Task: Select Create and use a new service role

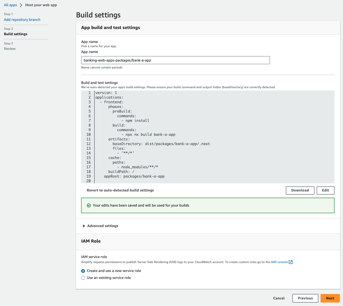Action: 83,271
